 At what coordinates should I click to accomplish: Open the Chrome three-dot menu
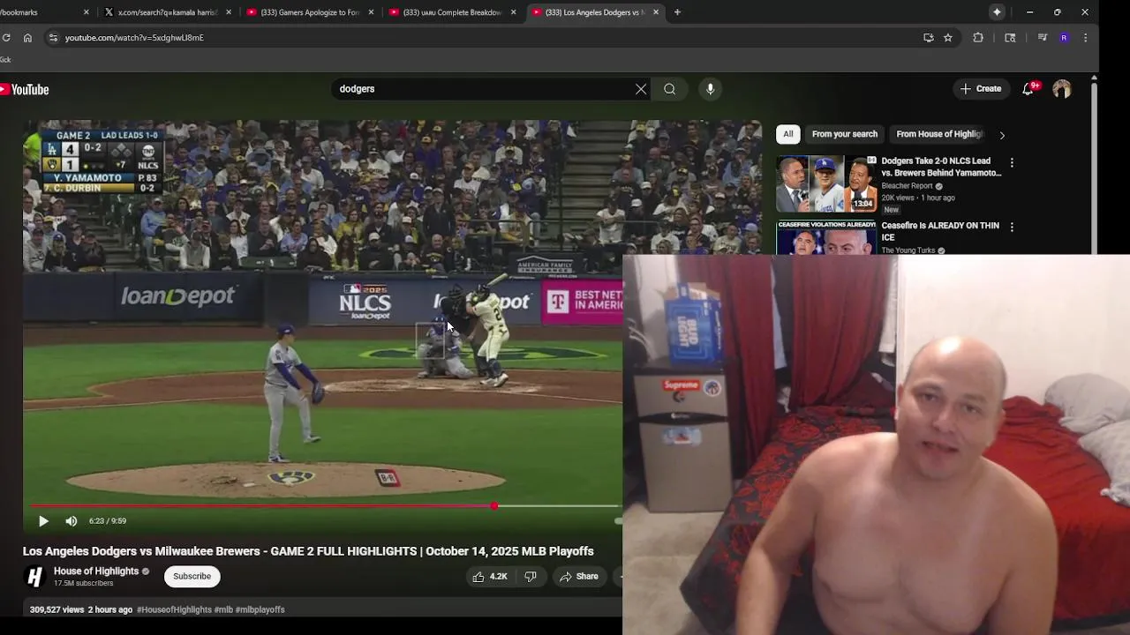pos(1085,38)
